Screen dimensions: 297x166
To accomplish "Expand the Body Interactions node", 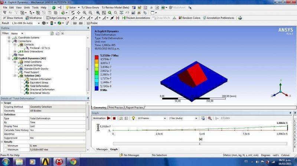I will [x=15, y=51].
